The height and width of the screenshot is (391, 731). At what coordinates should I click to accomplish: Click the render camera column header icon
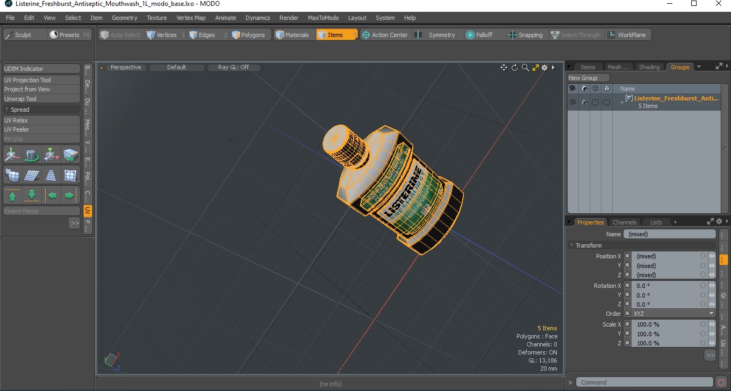tap(584, 89)
